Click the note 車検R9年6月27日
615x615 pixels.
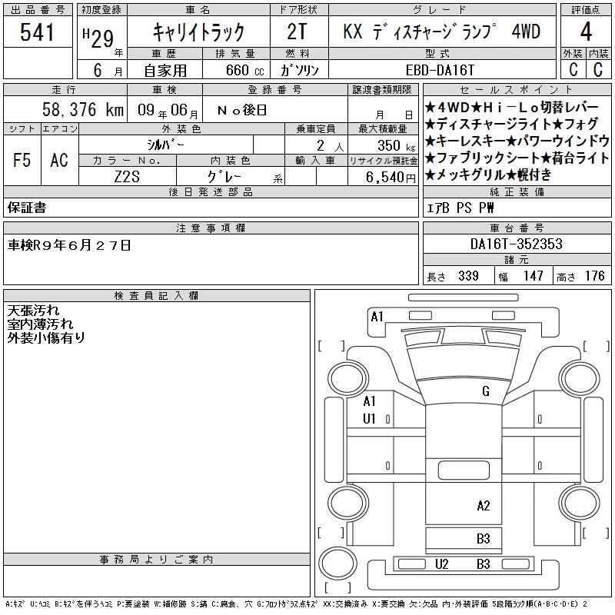click(69, 245)
